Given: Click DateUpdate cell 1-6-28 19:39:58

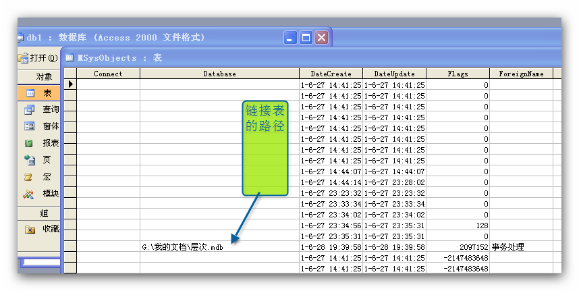Looking at the screenshot, I should click(x=395, y=247).
